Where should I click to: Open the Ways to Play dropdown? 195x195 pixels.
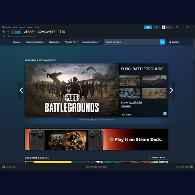(x=72, y=42)
